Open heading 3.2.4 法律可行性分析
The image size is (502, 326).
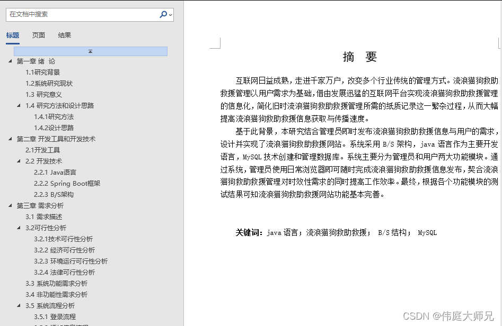click(64, 273)
